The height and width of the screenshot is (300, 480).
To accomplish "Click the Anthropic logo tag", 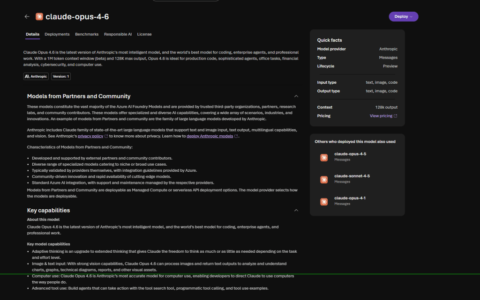I will click(36, 76).
